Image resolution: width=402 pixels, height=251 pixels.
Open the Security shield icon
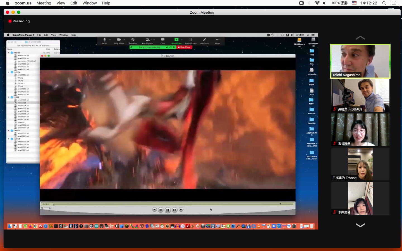coord(133,40)
